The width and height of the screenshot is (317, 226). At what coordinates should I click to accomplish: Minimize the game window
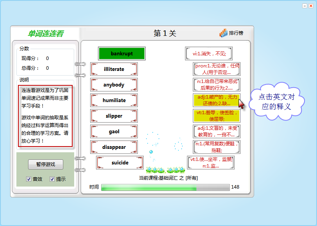pos(305,6)
